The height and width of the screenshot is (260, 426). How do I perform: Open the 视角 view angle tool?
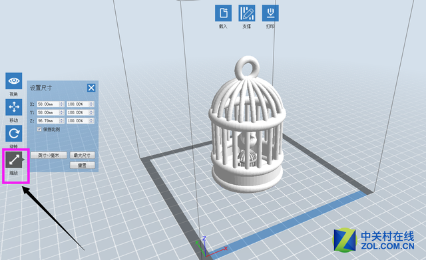tap(14, 81)
